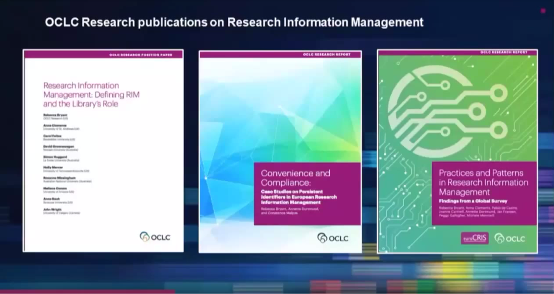Open 'Practices and Patterns in Research Information Management' title
Image resolution: width=554 pixels, height=294 pixels.
click(x=483, y=182)
